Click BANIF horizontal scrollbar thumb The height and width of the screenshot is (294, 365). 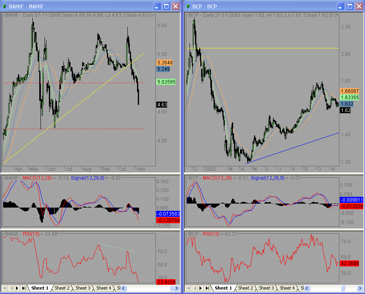(x=172, y=288)
